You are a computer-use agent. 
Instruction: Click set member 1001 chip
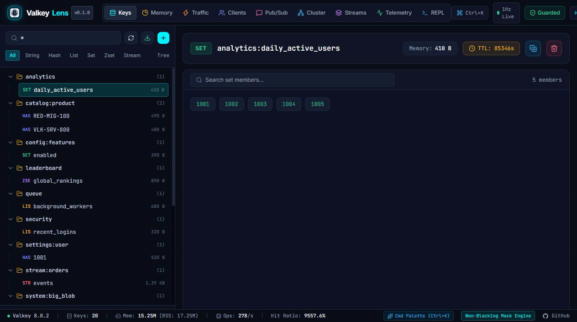203,104
